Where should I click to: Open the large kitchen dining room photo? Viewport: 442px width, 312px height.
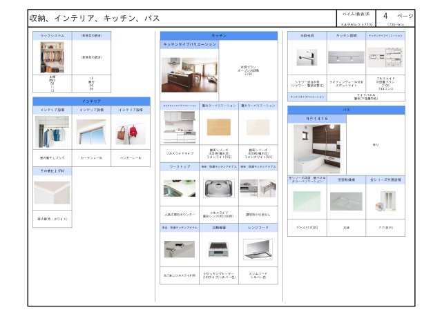pos(189,70)
